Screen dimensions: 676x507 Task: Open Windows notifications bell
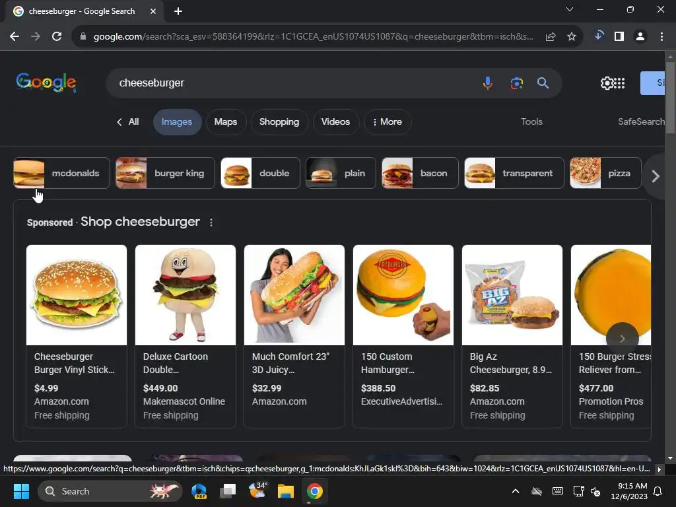[658, 491]
